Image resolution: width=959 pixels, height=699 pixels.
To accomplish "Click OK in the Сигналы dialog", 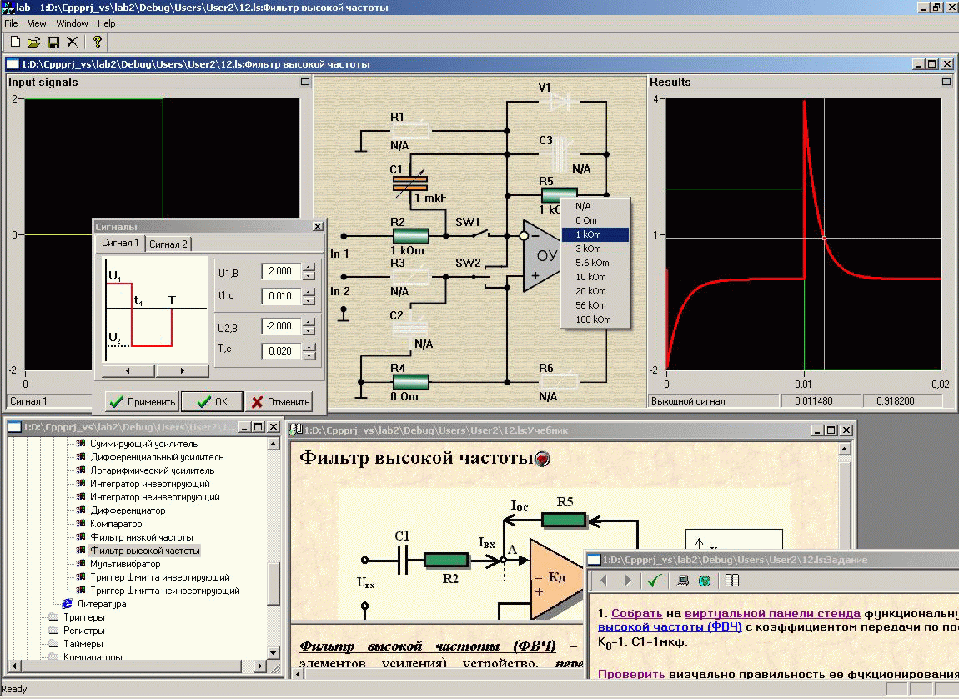I will coord(212,402).
